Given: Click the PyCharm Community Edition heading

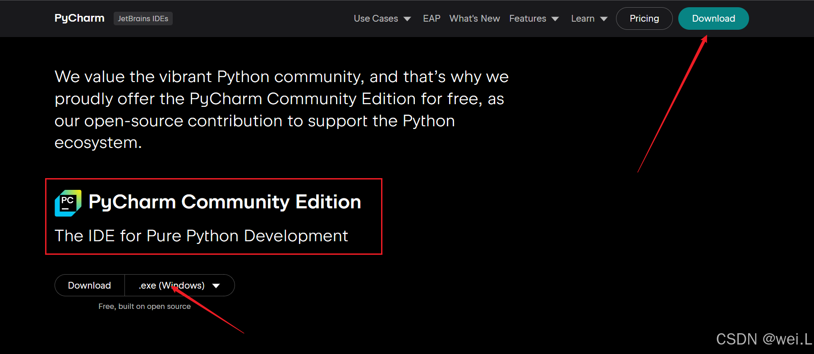Looking at the screenshot, I should (x=225, y=202).
